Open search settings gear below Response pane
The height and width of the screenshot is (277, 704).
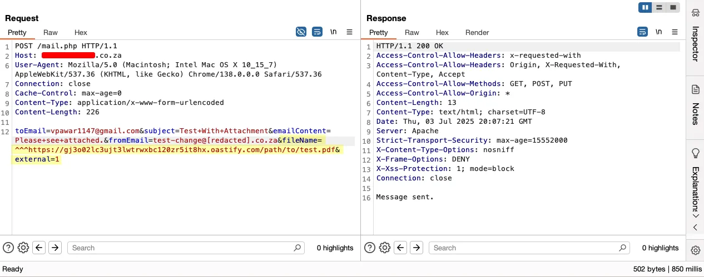point(384,248)
